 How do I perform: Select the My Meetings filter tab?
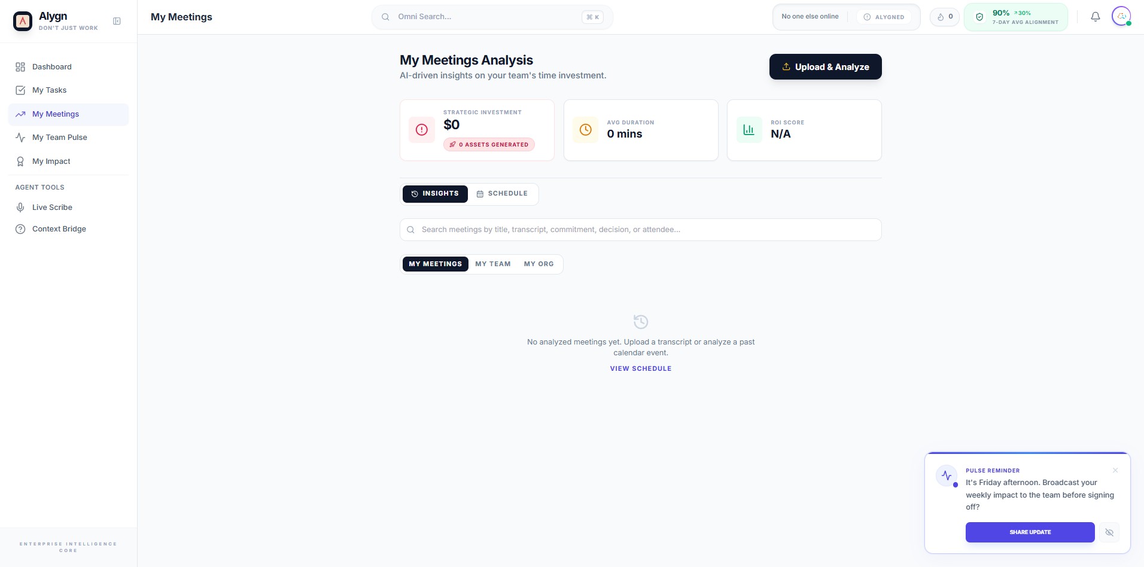pos(436,264)
